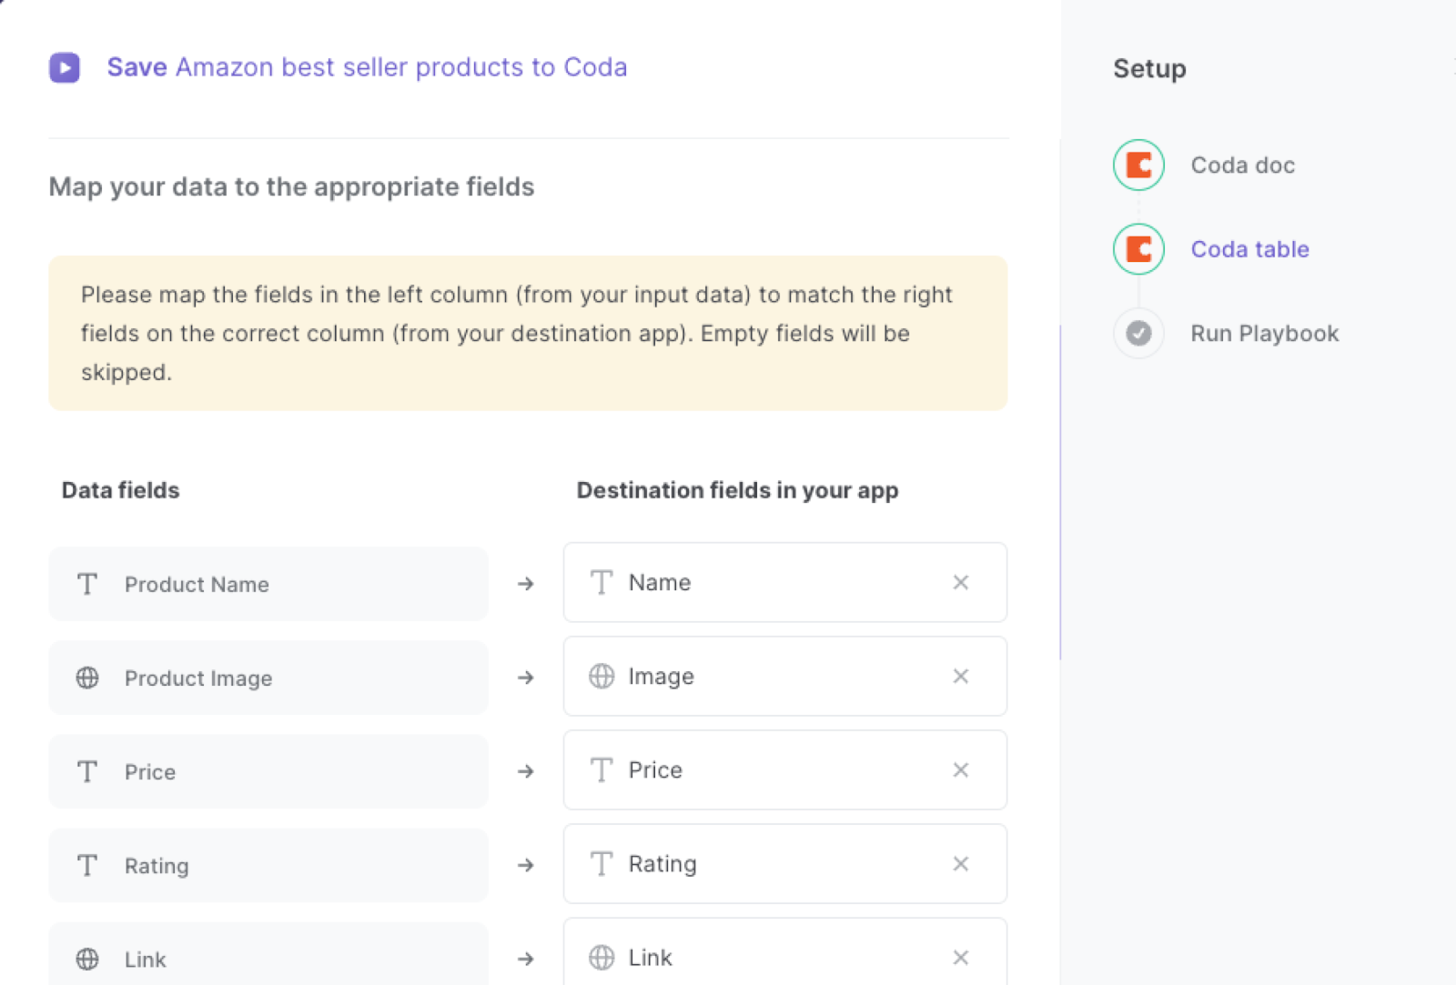Click the text type icon in Price destination
The height and width of the screenshot is (985, 1456).
pos(602,769)
